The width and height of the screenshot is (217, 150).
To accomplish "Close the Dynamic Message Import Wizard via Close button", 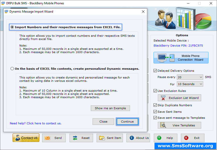I will tap(103, 122).
